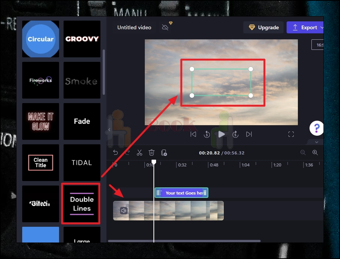Select the Your text Goes here clip
This screenshot has width=340, height=259.
click(182, 193)
